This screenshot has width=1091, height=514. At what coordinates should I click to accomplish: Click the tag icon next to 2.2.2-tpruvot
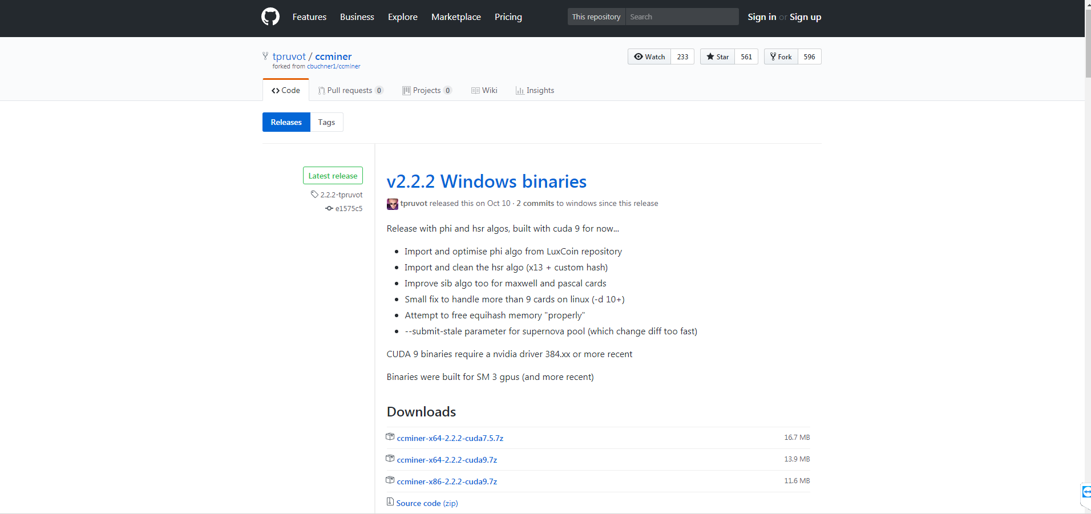point(314,195)
